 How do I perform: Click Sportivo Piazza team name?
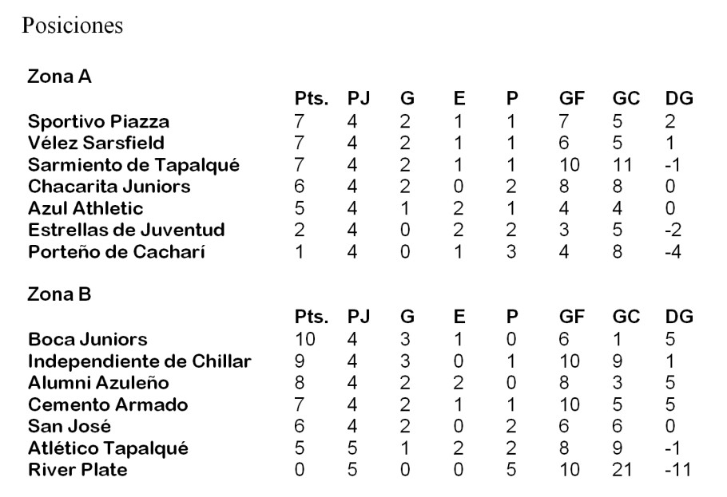pos(99,121)
